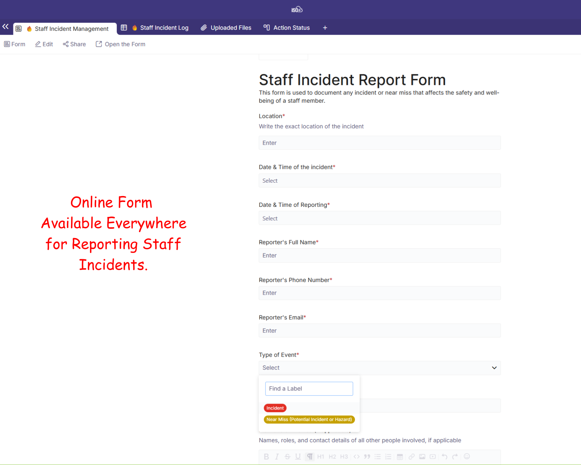The image size is (581, 465).
Task: Open Date & Time of the incident picker
Action: [380, 181]
